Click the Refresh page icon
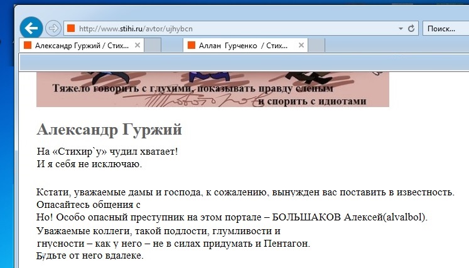 (x=411, y=29)
